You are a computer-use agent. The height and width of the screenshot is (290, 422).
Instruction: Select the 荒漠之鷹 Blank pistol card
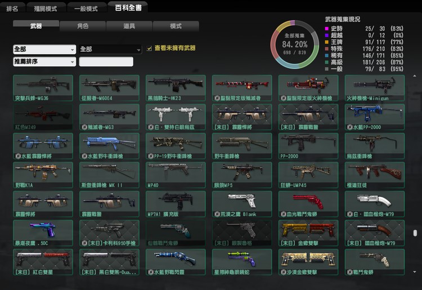(242, 204)
